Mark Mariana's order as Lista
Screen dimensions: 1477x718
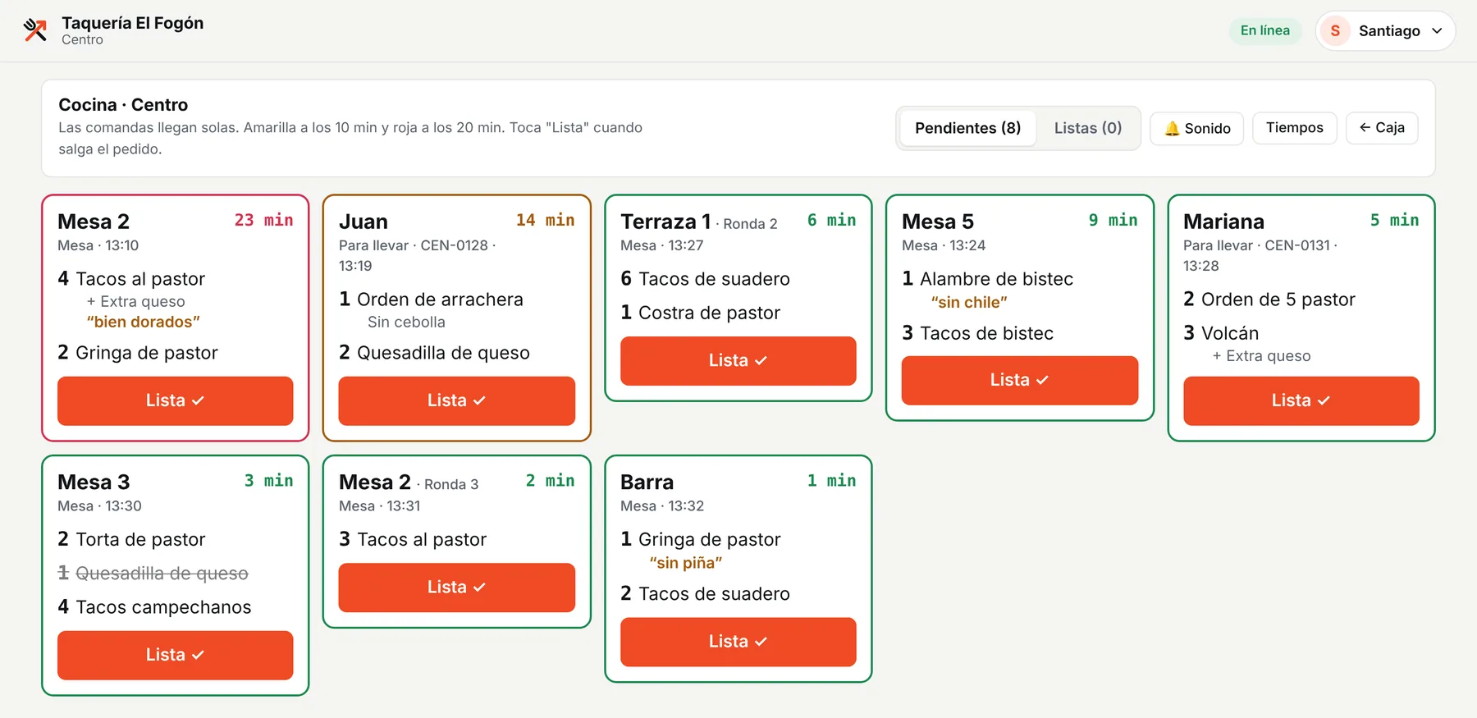(x=1301, y=400)
